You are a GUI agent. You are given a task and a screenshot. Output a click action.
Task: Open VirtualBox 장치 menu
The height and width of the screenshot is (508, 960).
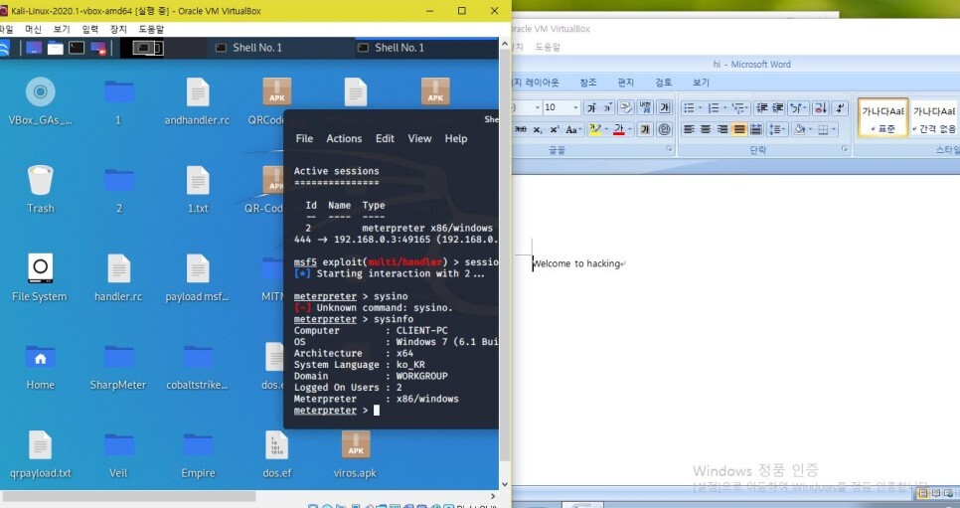coord(118,30)
